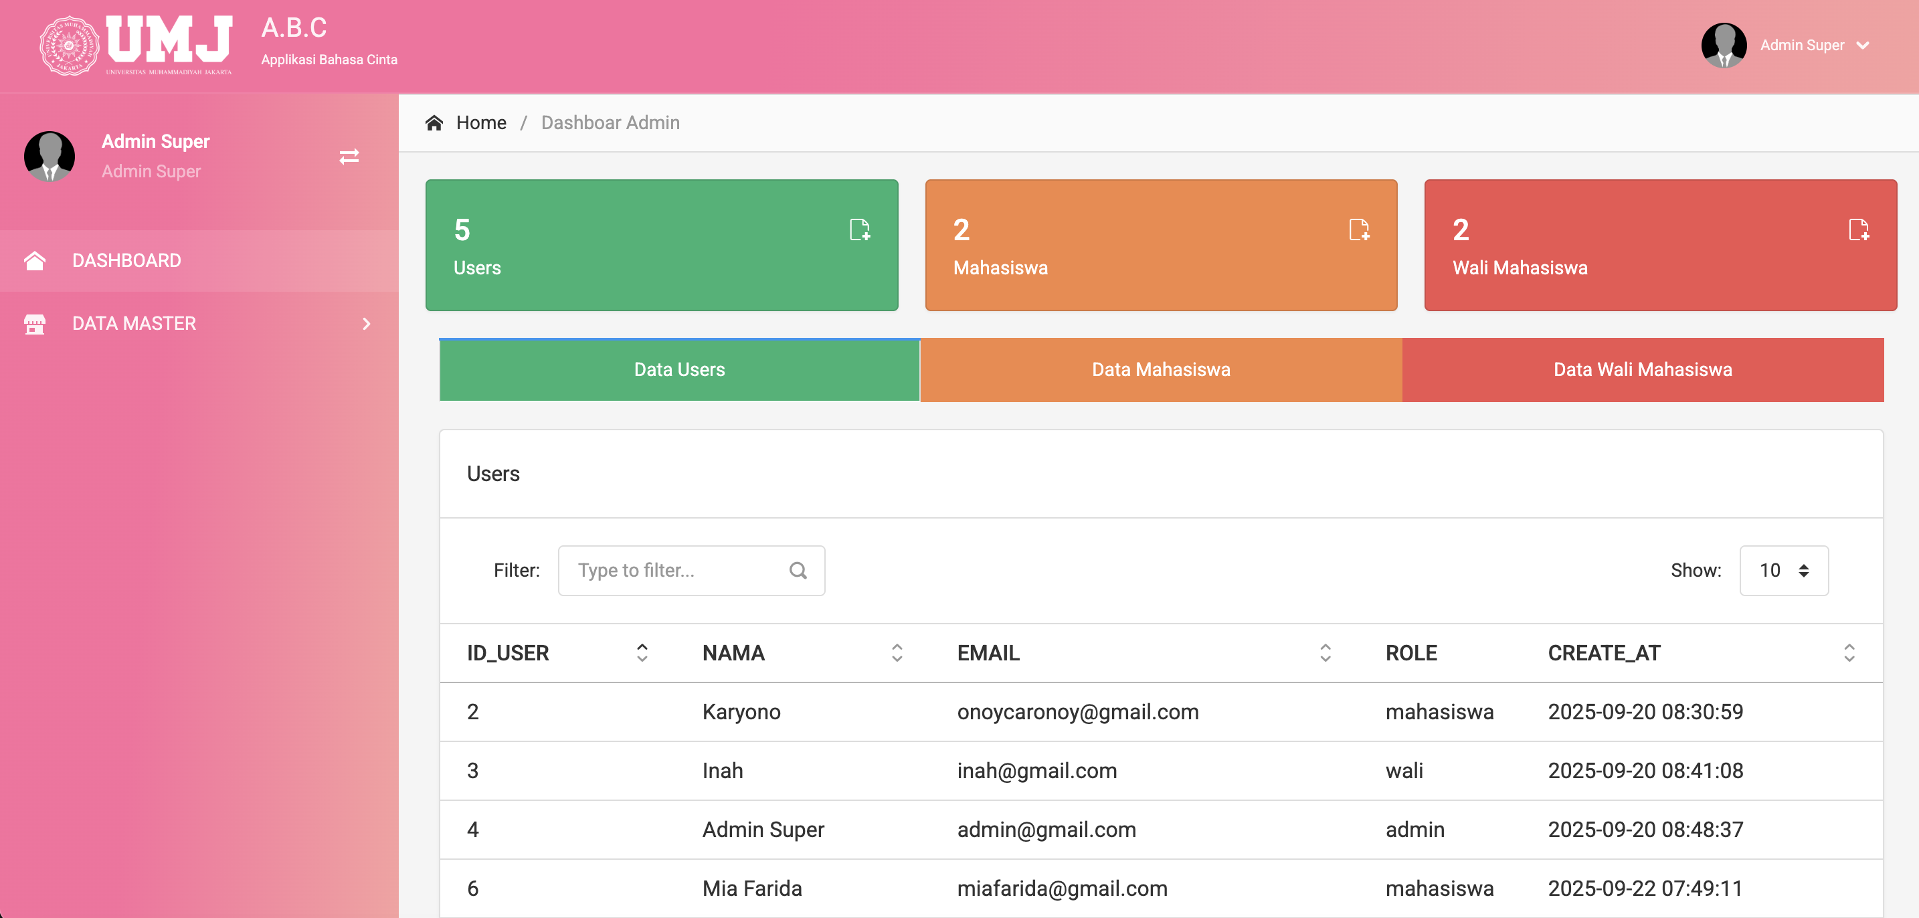Toggle sorting on the ID_USER column
Image resolution: width=1919 pixels, height=918 pixels.
point(642,653)
